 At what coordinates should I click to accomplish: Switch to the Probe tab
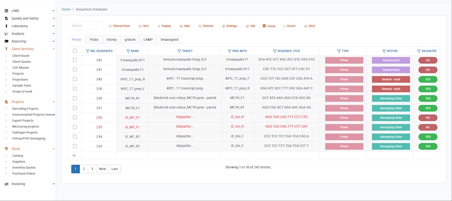coord(94,40)
